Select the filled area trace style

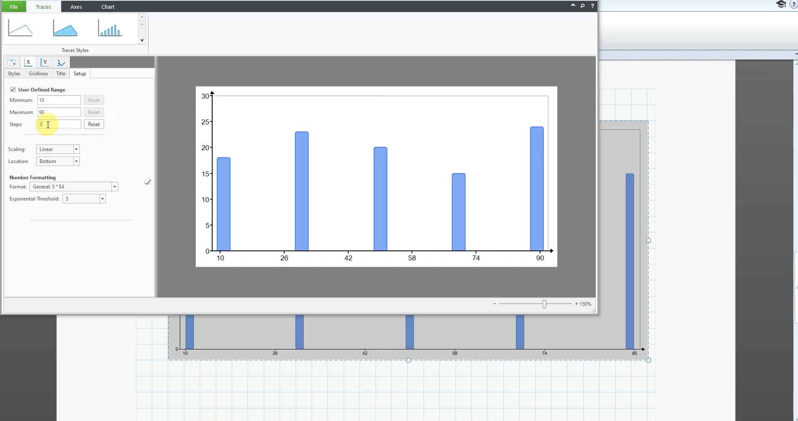pos(65,29)
